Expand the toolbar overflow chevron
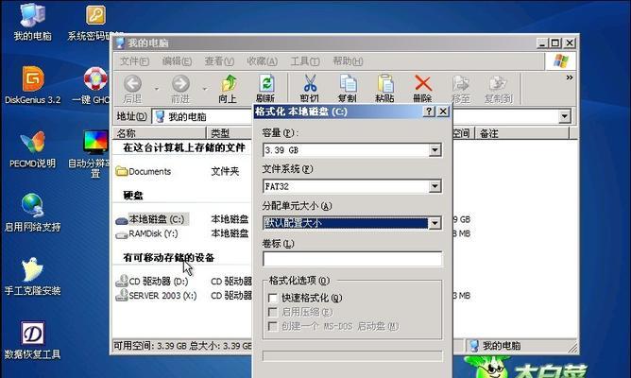This screenshot has height=378, width=631. 569,77
